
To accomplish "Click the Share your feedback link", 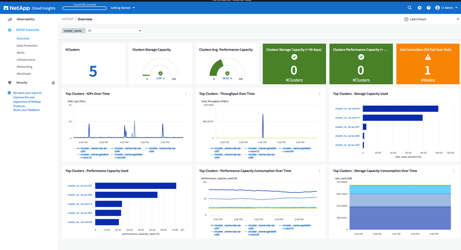I will click(x=26, y=110).
